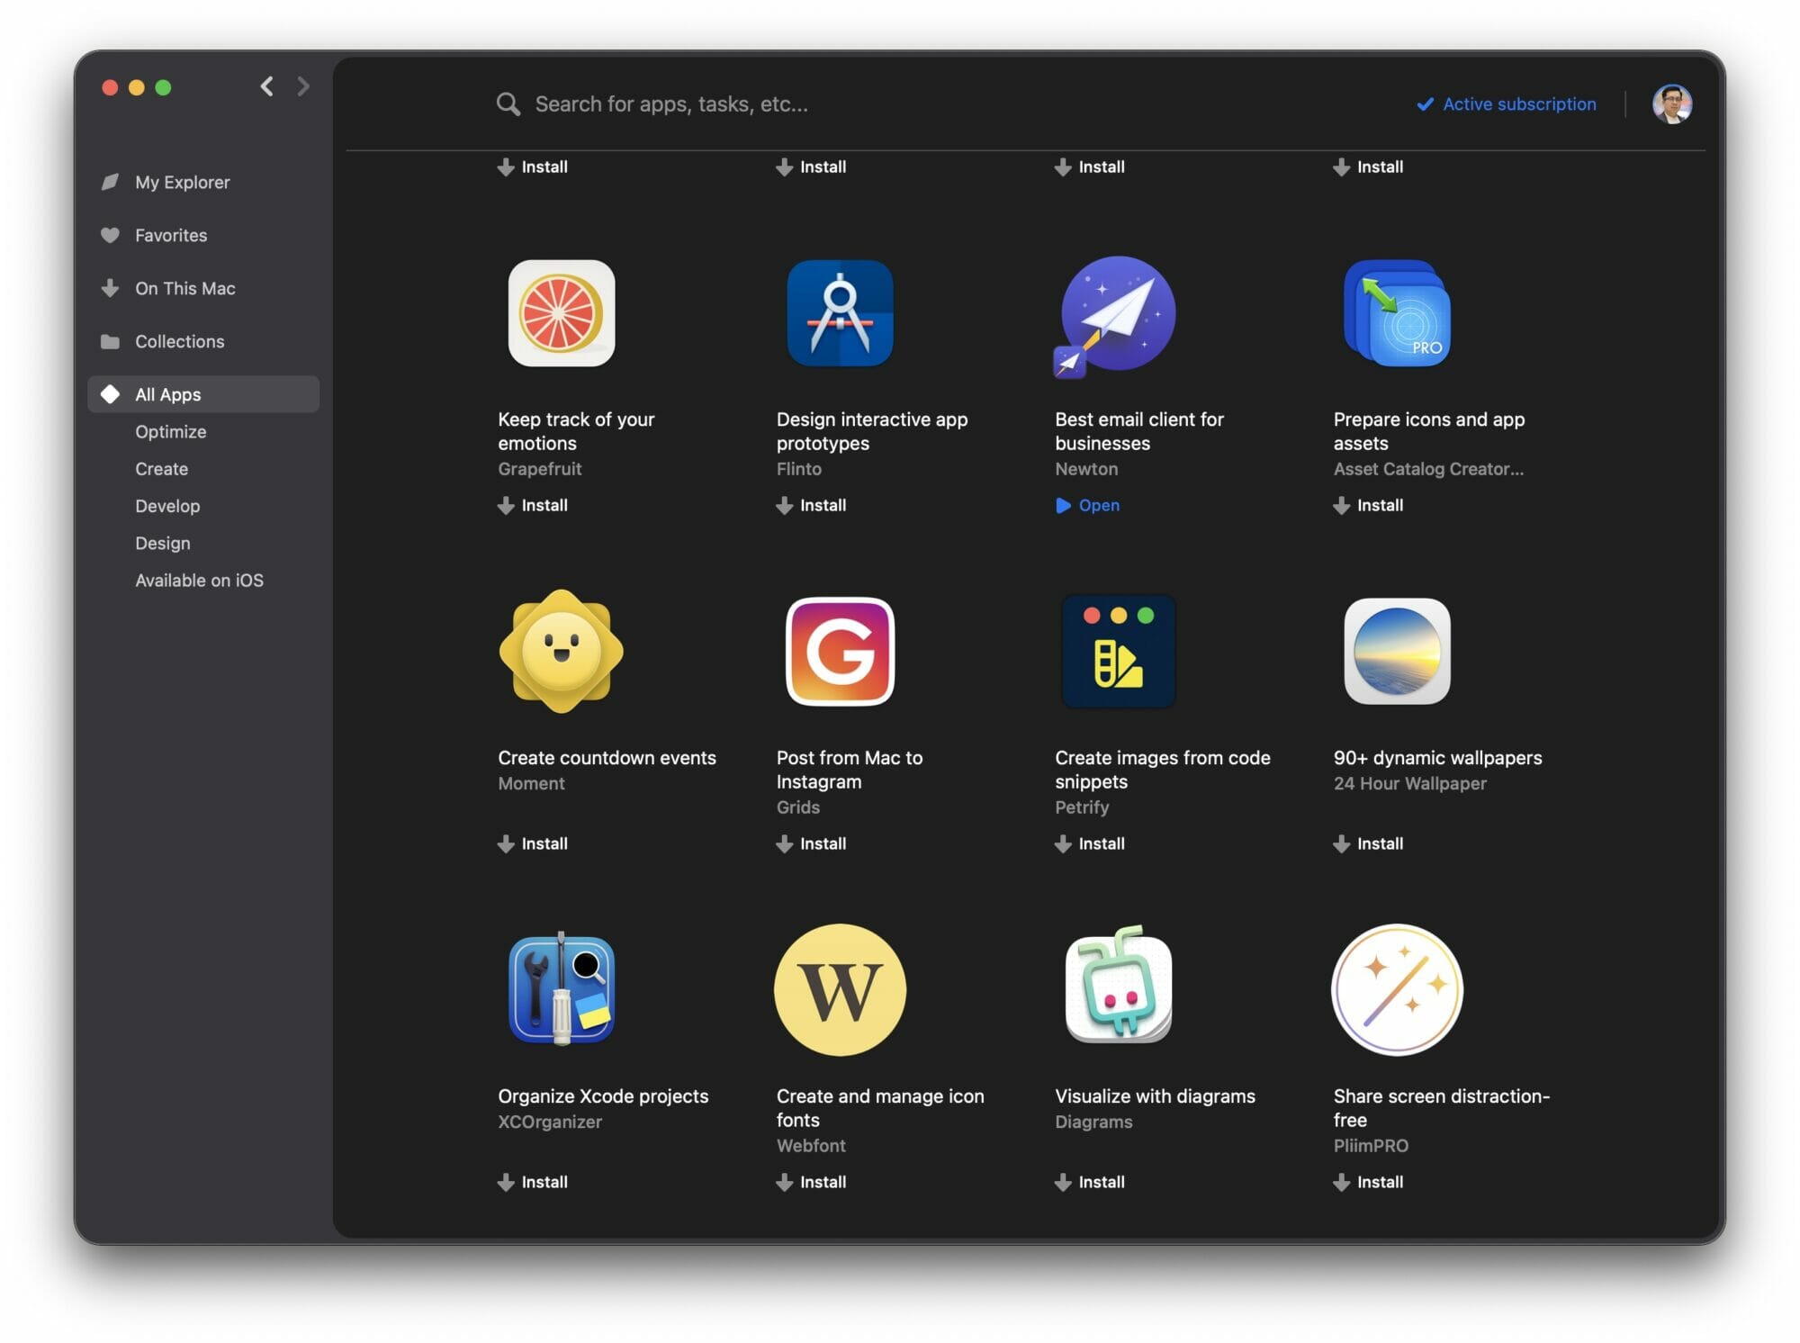Click 'Share screen distraction-free' title

tap(1442, 1108)
